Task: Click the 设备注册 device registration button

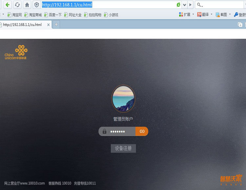Action: pyautogui.click(x=123, y=148)
